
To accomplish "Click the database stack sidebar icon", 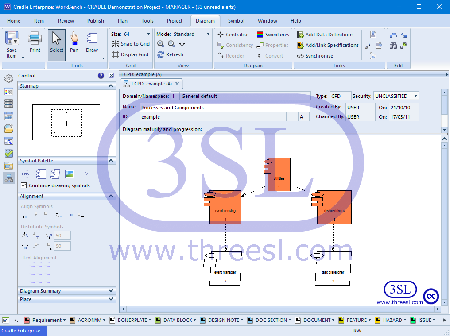I will point(9,104).
